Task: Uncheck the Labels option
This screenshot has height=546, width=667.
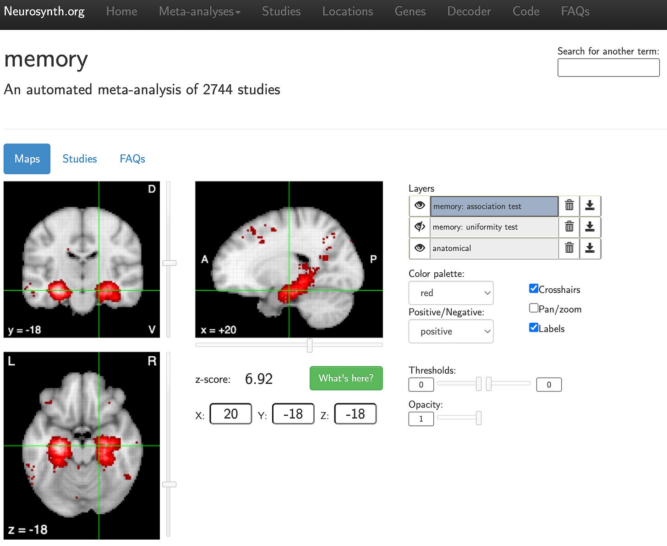Action: pos(533,327)
